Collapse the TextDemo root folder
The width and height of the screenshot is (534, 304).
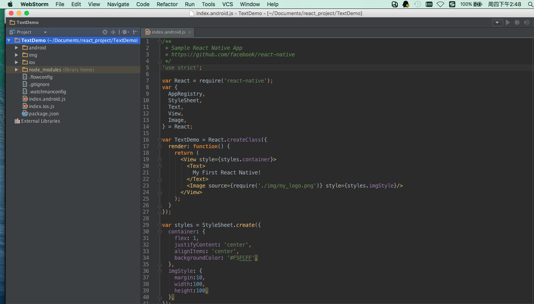[x=9, y=40]
